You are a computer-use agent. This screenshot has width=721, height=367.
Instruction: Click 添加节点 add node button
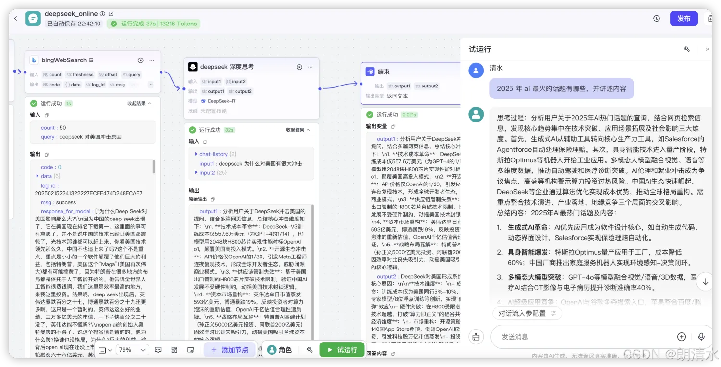(x=230, y=350)
